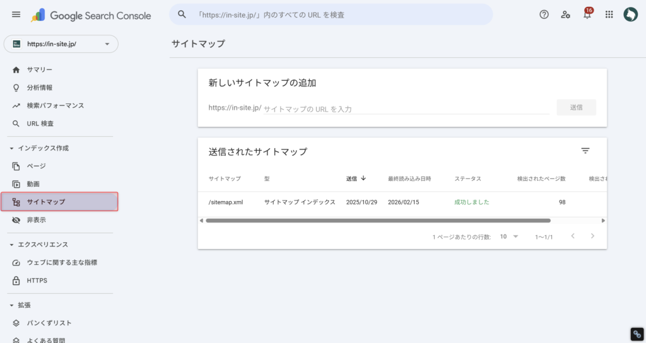
Task: Click the 2026/02/15 last read date cell
Action: coord(403,202)
